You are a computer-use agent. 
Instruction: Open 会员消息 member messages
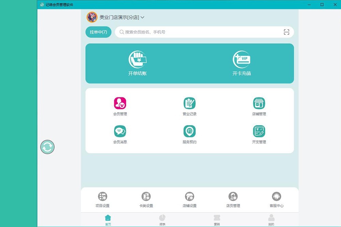(120, 131)
